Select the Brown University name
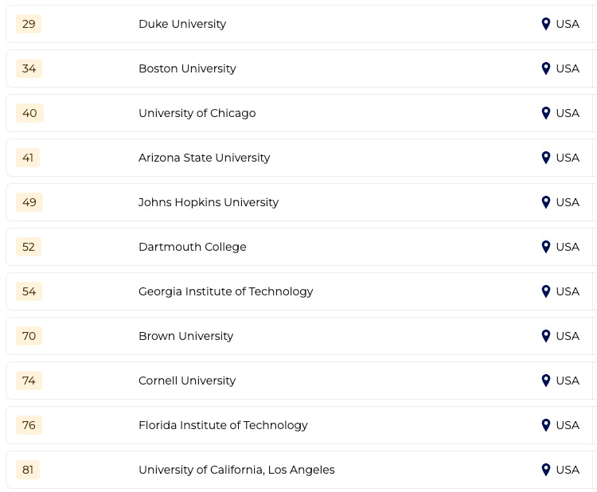 coord(185,336)
